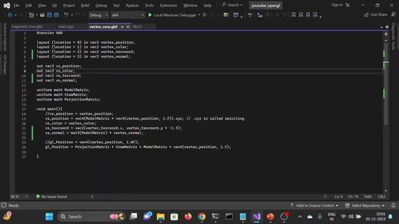Click the Previous Bookmark icon
This screenshot has height=224, width=399.
coord(300,15)
